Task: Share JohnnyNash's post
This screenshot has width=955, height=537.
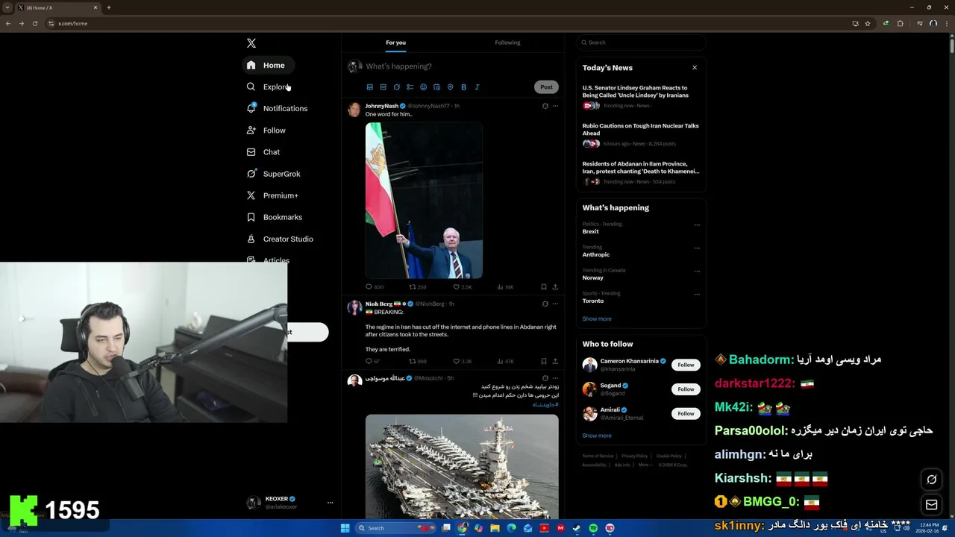Action: tap(555, 287)
